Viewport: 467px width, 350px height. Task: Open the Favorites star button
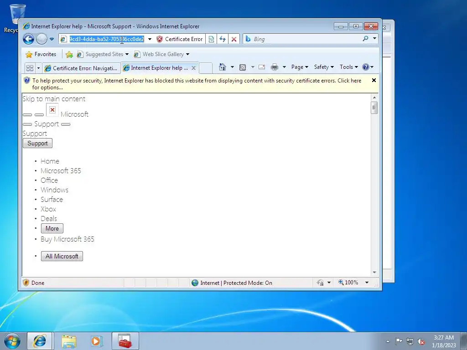click(41, 54)
